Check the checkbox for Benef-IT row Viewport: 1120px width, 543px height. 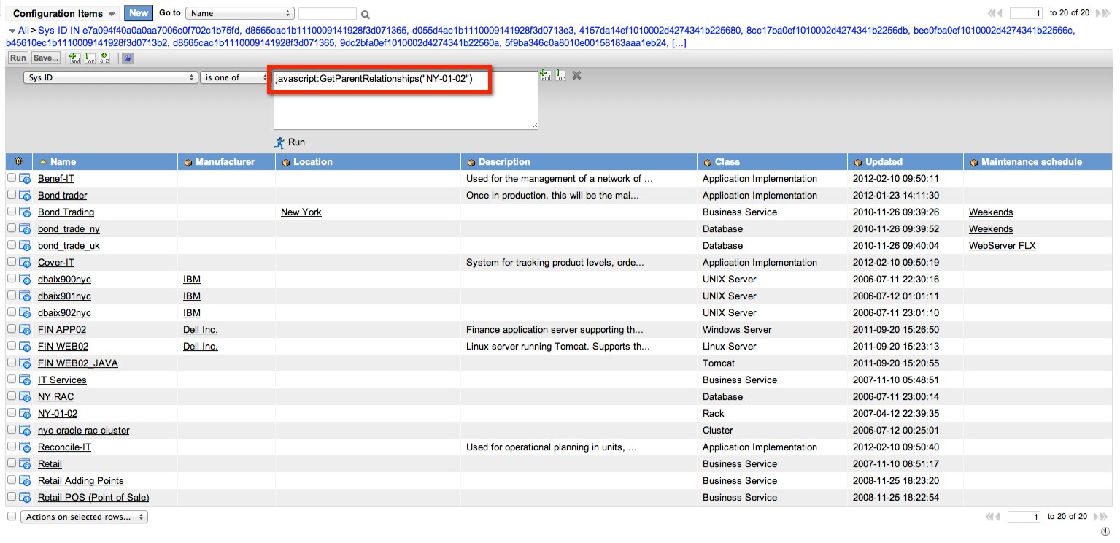click(12, 178)
